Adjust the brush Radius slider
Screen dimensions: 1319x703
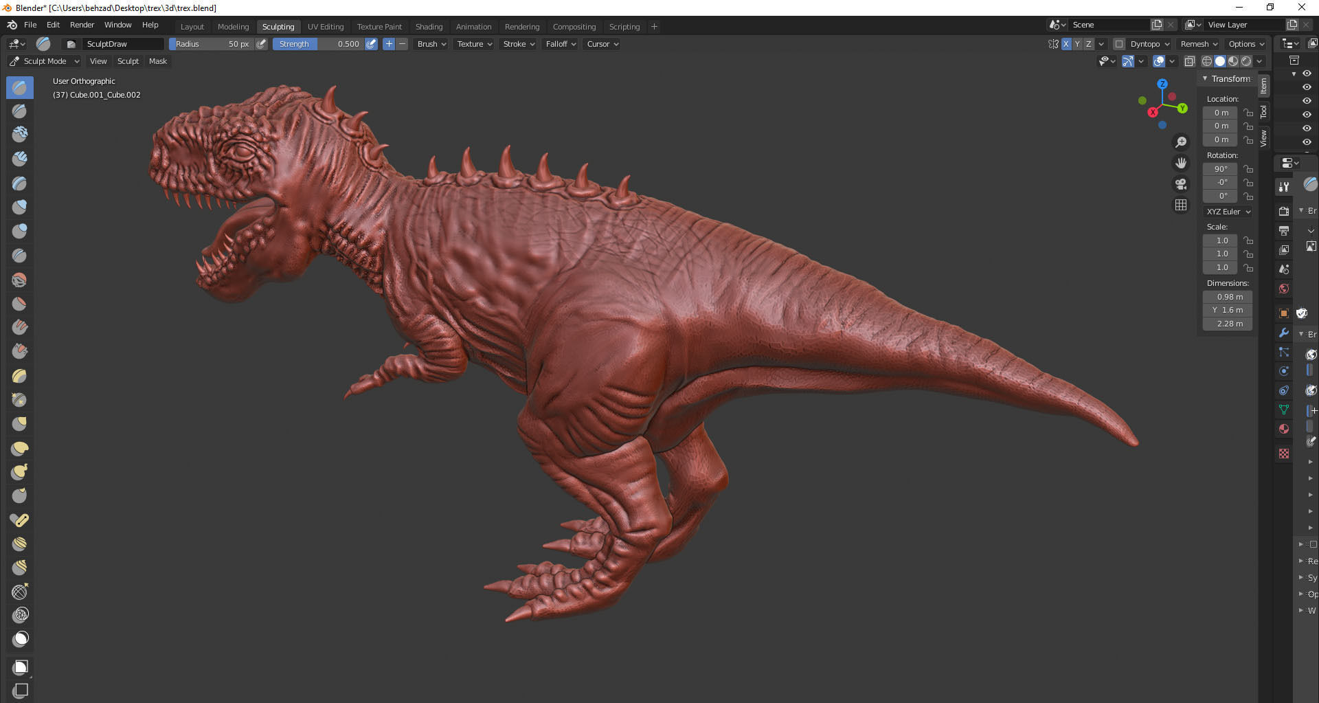[212, 44]
